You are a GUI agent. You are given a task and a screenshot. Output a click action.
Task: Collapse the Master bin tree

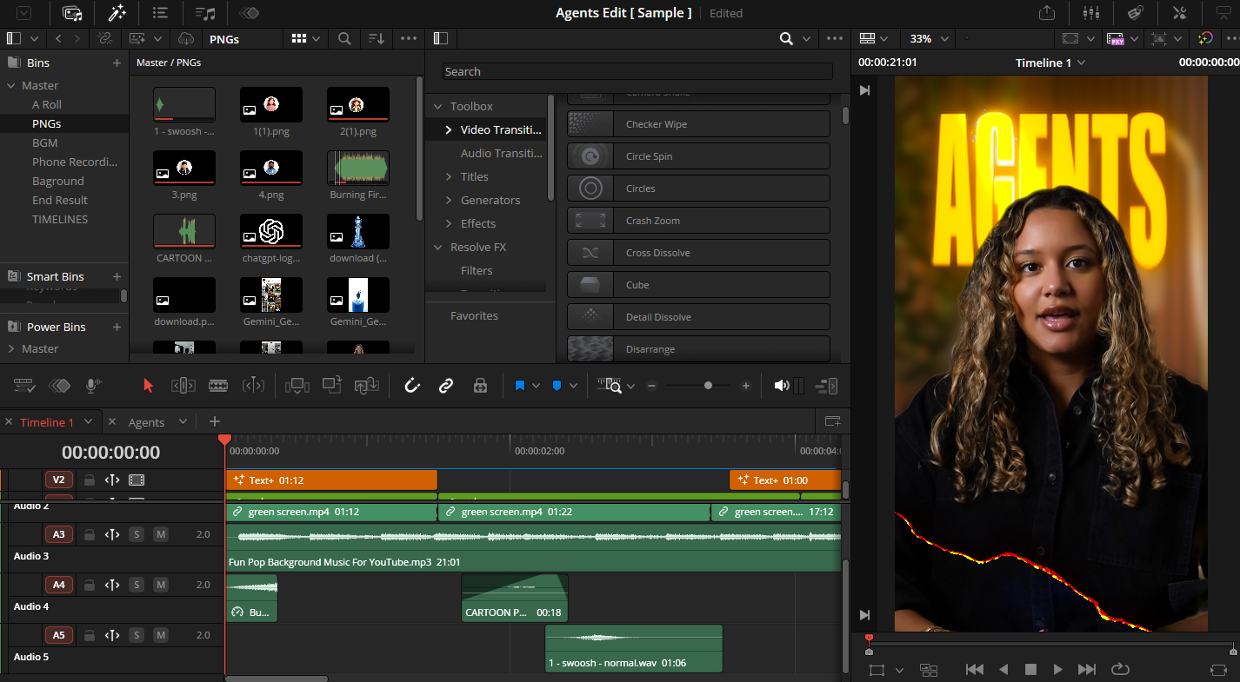pyautogui.click(x=12, y=85)
